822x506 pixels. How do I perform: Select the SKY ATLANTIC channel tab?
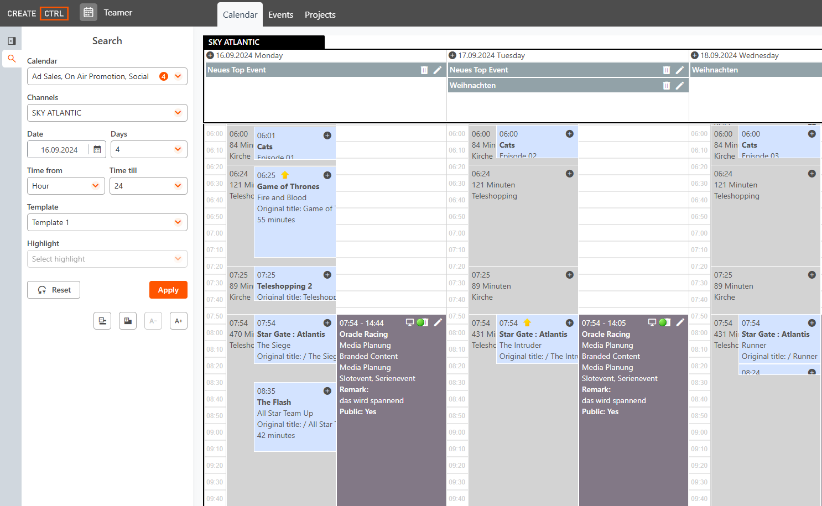[x=264, y=42]
